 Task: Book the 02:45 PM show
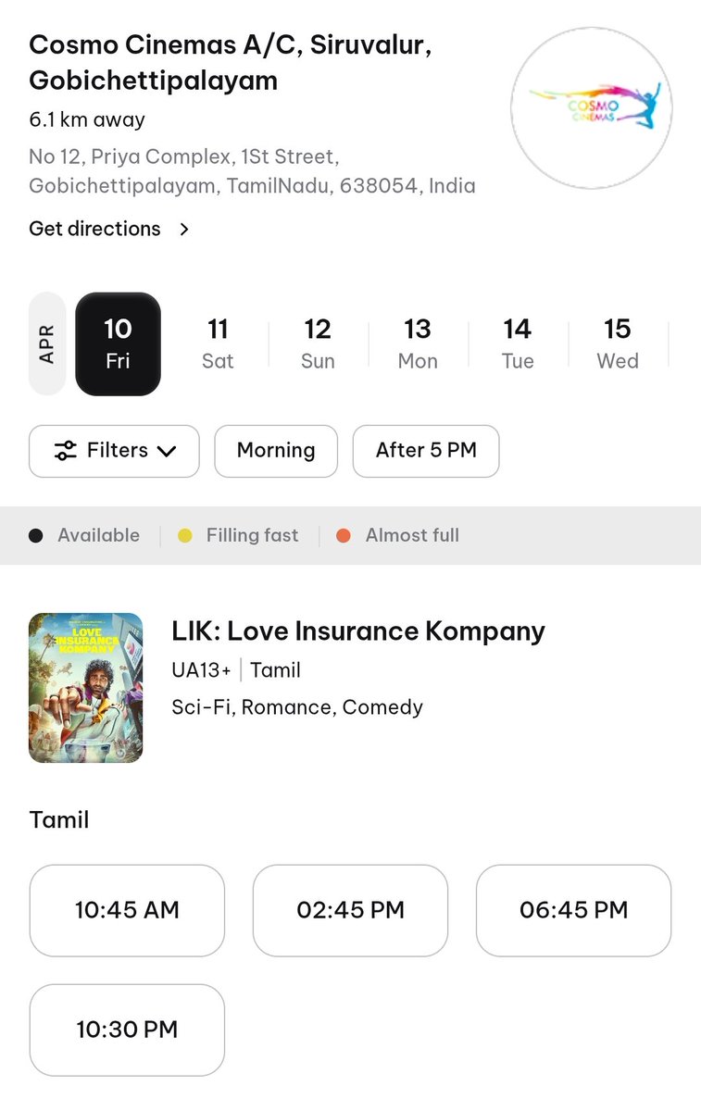coord(350,910)
